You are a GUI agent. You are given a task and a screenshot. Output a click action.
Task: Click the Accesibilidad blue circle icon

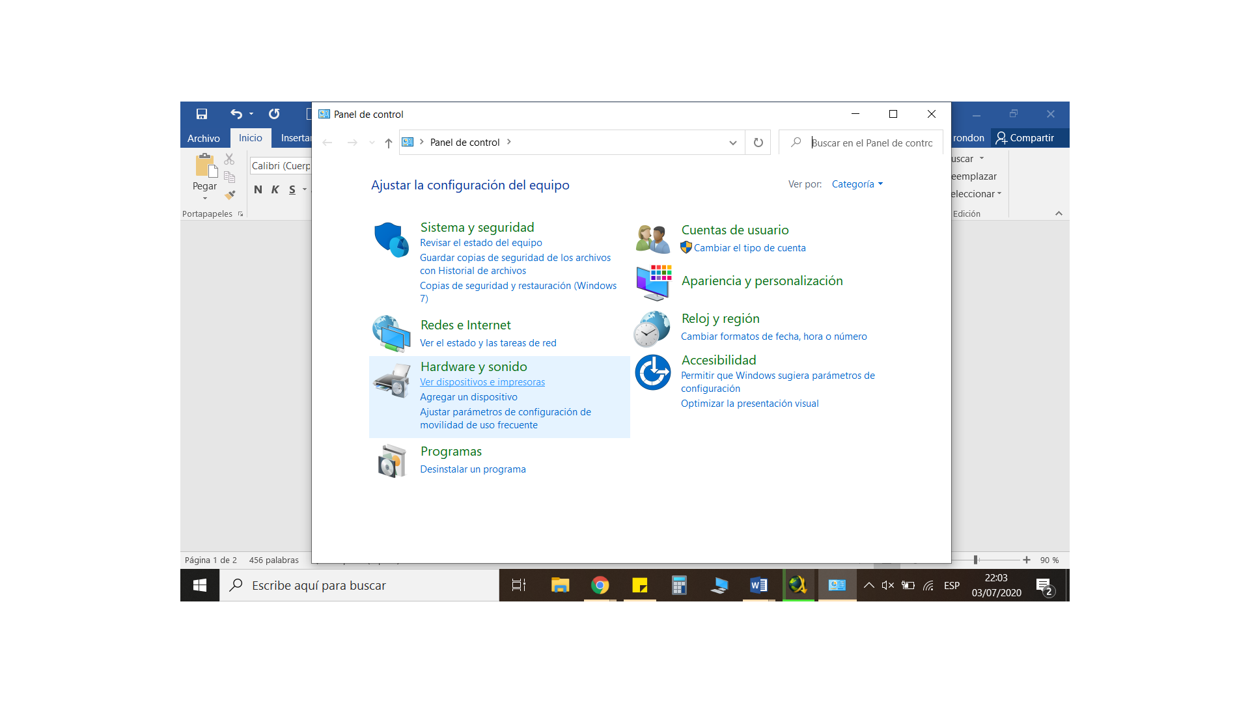point(653,372)
